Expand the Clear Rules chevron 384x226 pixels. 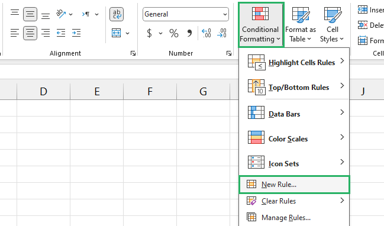point(342,201)
